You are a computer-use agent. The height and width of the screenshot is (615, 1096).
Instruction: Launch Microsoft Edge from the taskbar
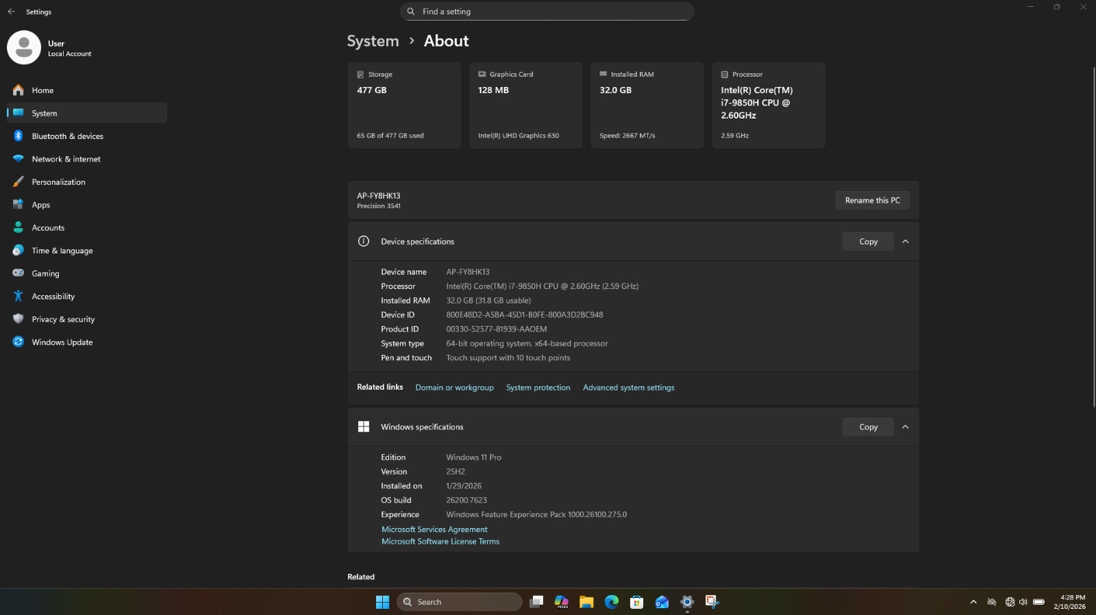[612, 602]
